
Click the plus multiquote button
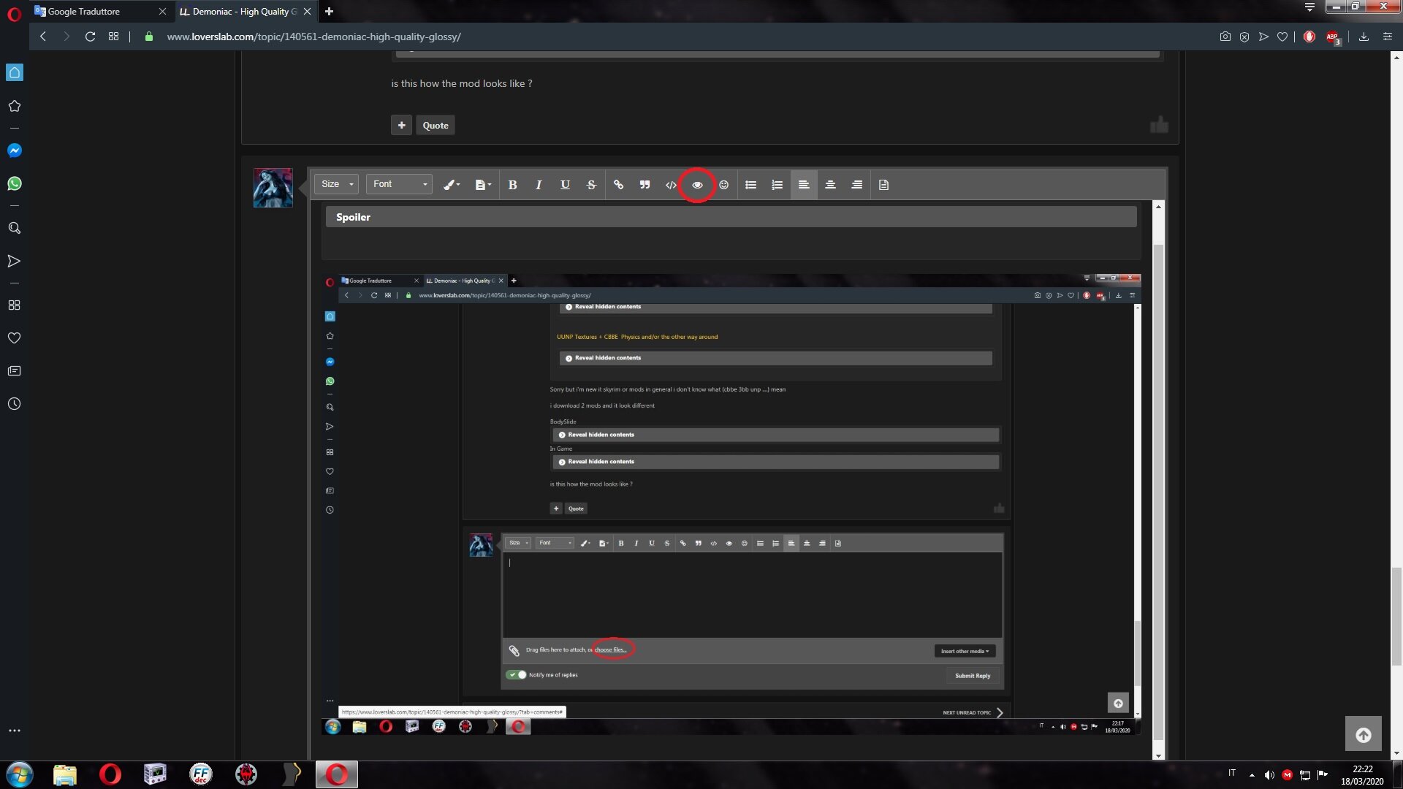(401, 125)
